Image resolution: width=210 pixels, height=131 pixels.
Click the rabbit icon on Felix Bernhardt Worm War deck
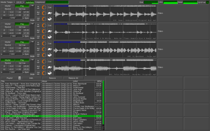tap(50, 73)
